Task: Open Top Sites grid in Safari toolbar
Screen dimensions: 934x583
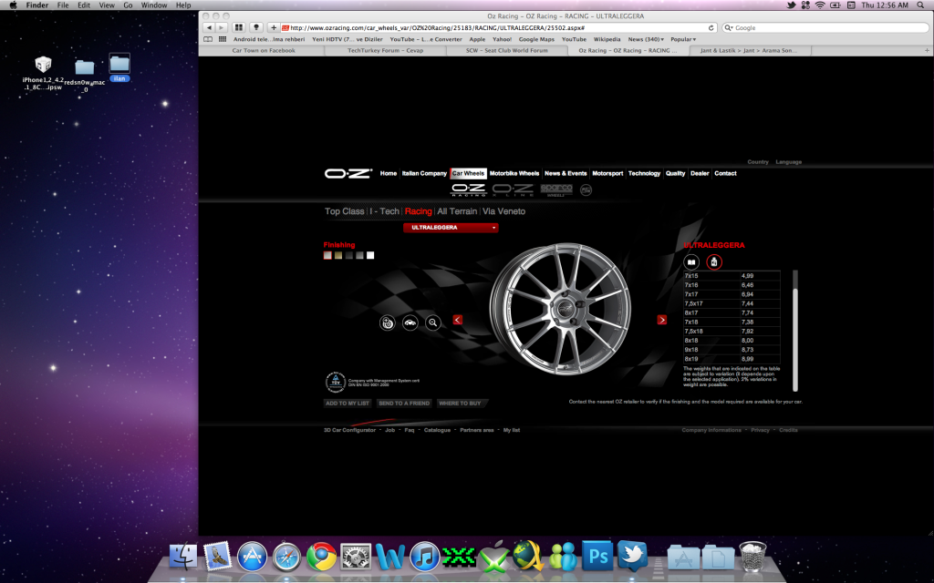Action: point(239,27)
